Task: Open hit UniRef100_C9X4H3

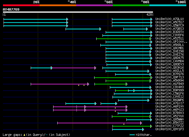Action: [x=170, y=87]
